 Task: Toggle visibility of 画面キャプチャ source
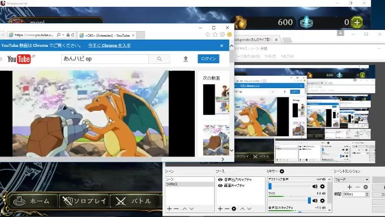220,185
